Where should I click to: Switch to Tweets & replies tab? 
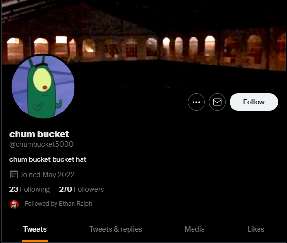click(116, 229)
